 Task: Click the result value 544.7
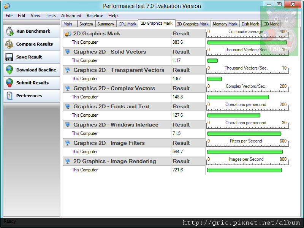pyautogui.click(x=177, y=151)
